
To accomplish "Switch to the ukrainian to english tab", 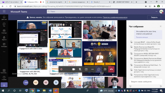I will (x=56, y=2).
